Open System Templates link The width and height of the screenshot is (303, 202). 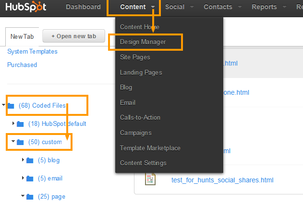[32, 51]
